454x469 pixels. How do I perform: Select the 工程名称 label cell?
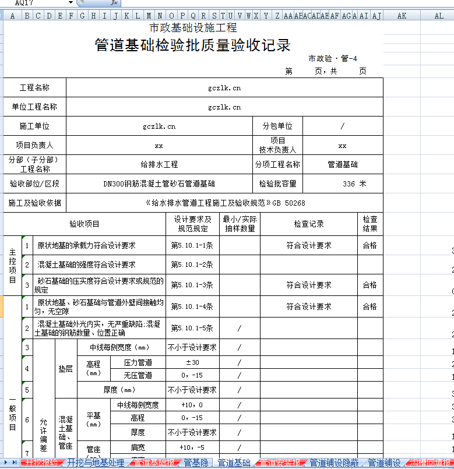34,87
